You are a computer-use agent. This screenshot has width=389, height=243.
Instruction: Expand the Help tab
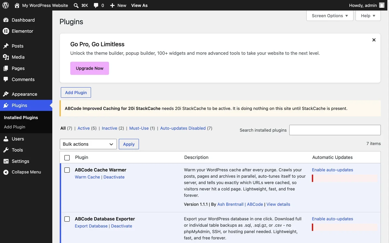(x=368, y=16)
